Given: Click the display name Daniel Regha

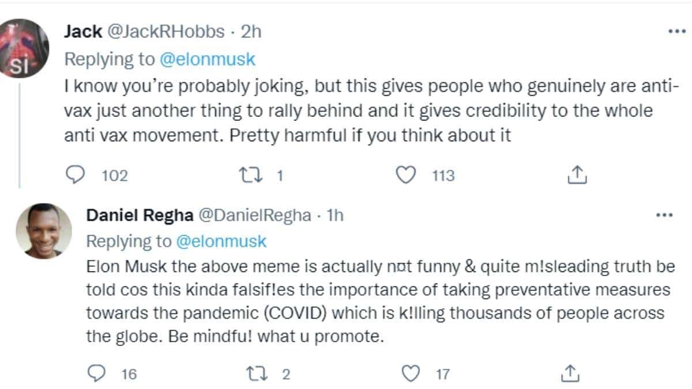Looking at the screenshot, I should (139, 215).
